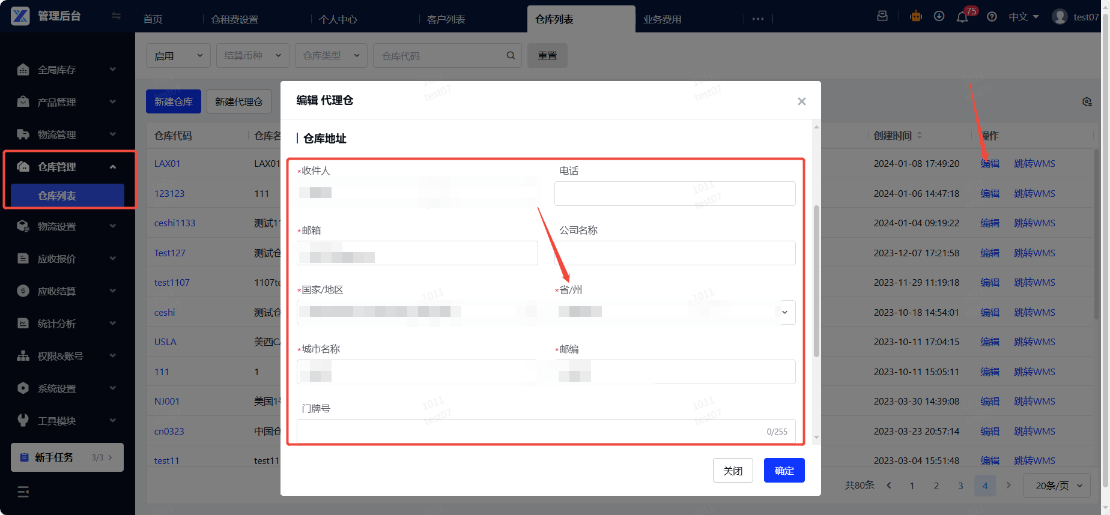Open the table column settings icon
The height and width of the screenshot is (515, 1110).
tap(1087, 102)
